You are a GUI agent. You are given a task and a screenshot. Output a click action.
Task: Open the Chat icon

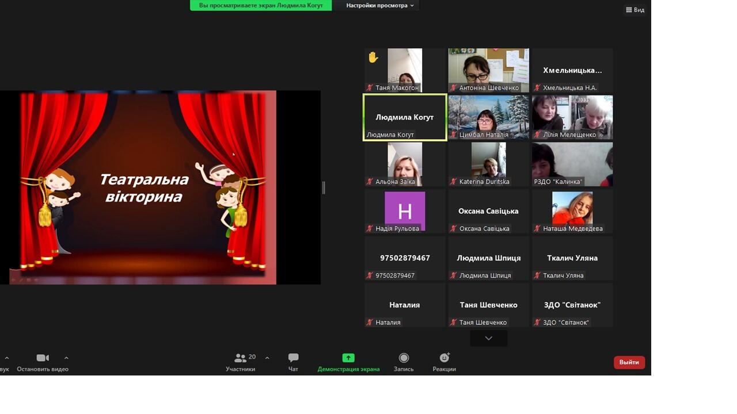pos(293,358)
